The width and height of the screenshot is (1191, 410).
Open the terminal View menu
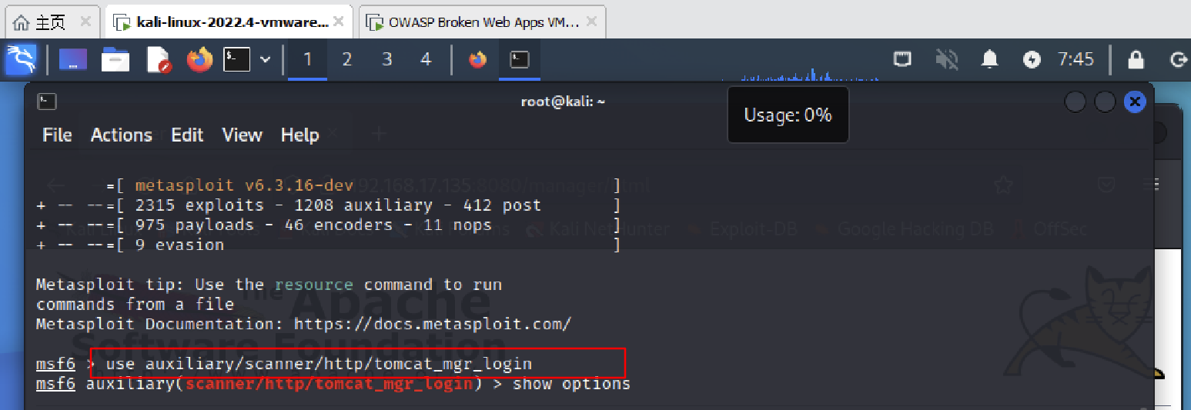click(x=243, y=135)
